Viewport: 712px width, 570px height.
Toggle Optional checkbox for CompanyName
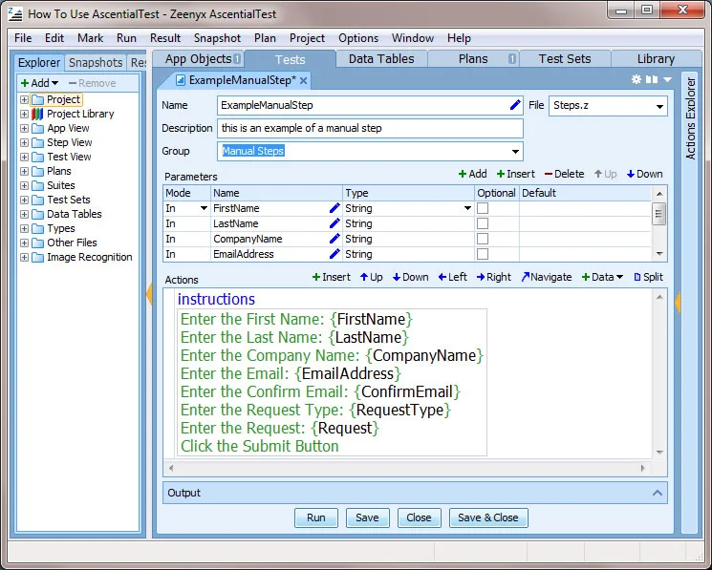coord(483,239)
